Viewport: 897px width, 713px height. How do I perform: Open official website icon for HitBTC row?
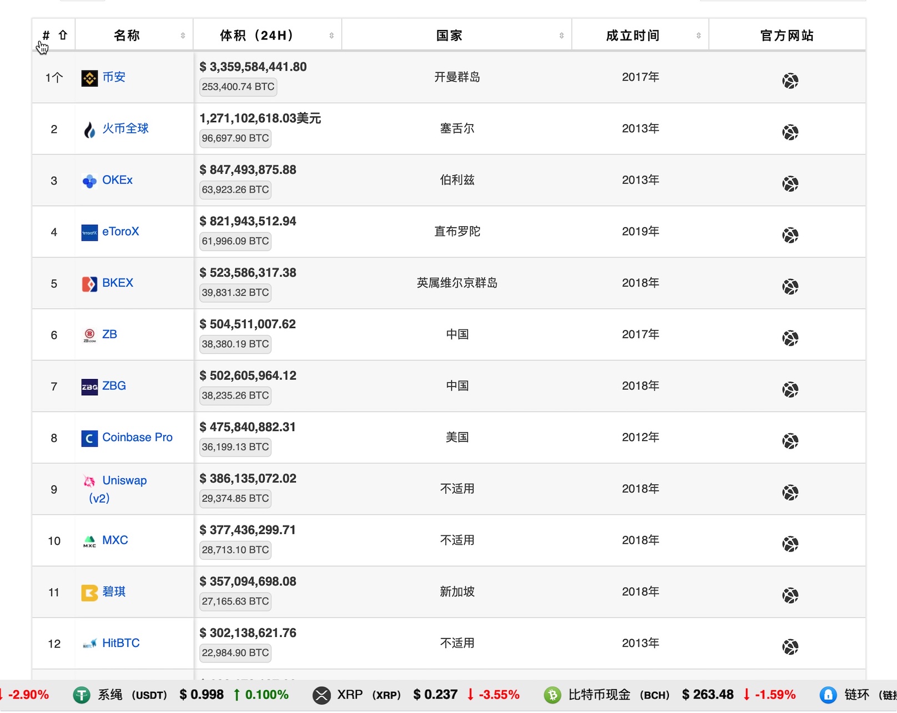coord(790,647)
